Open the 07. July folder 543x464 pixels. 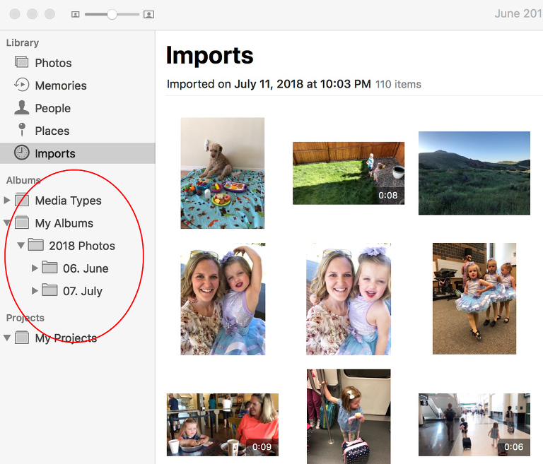83,291
